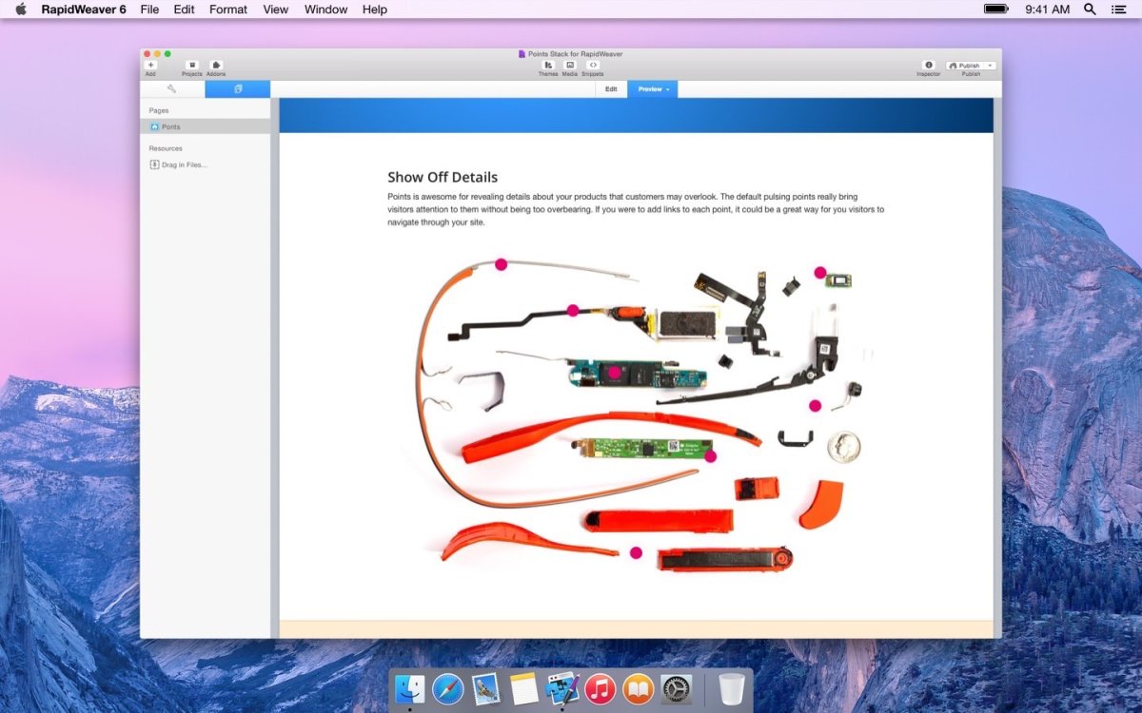This screenshot has width=1142, height=713.
Task: Open the Themes browser
Action: tap(548, 66)
